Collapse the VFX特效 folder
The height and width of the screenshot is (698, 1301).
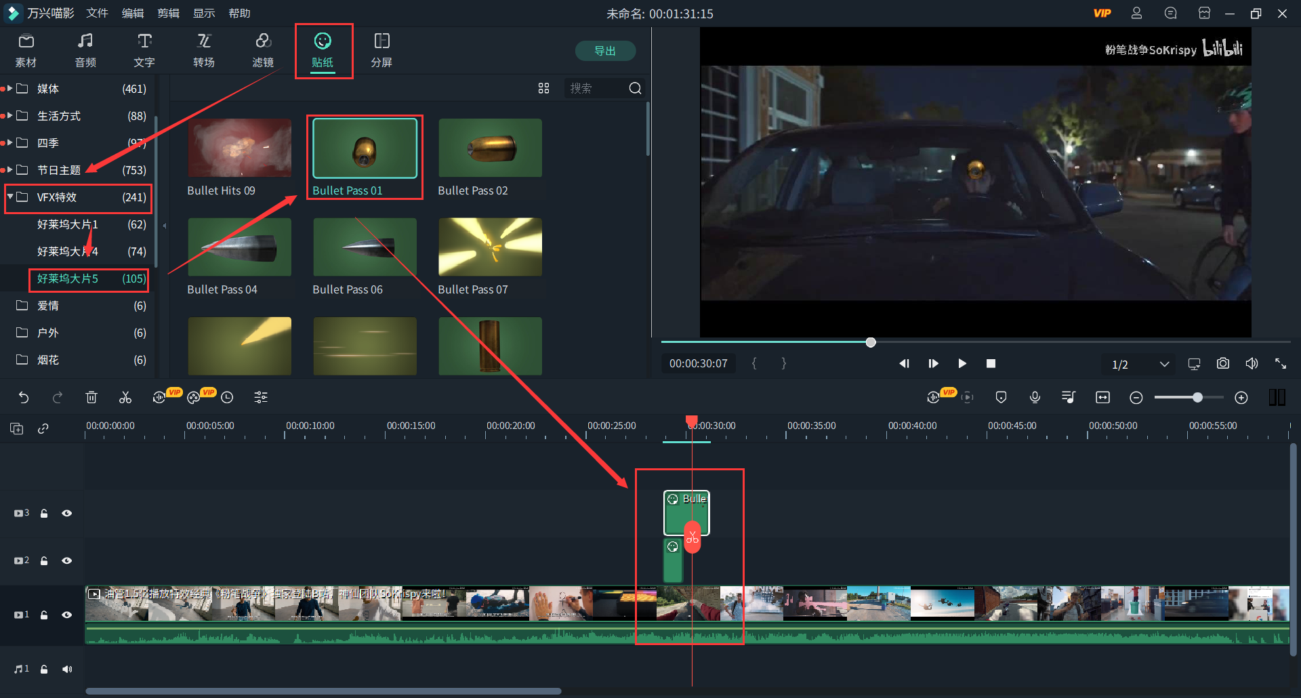[10, 197]
